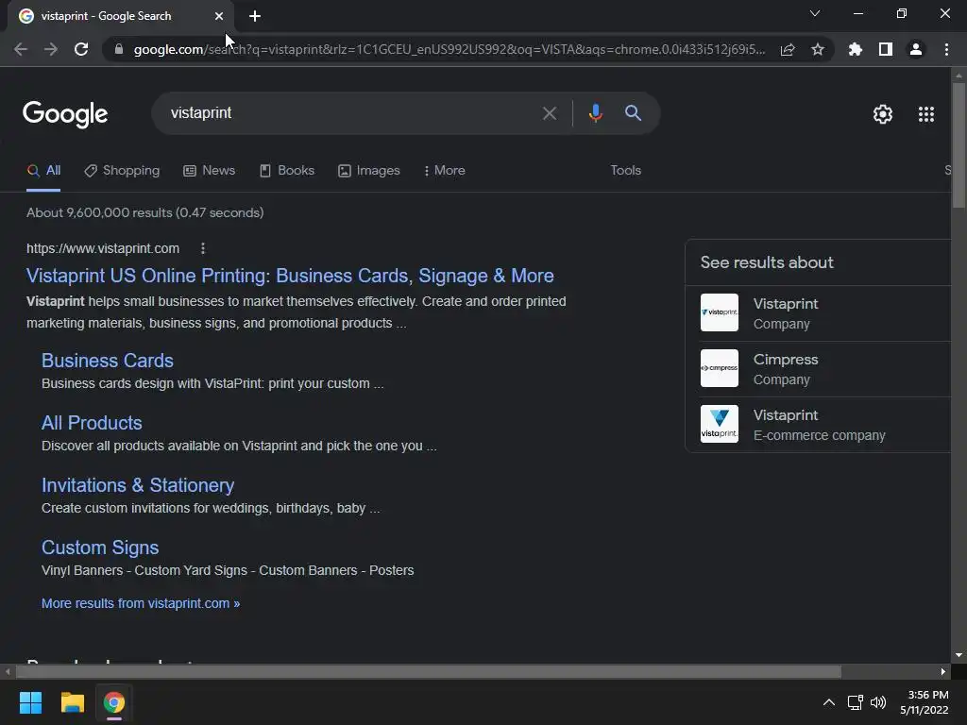Click the About 9,600,000 results text
The image size is (967, 725).
(x=144, y=212)
